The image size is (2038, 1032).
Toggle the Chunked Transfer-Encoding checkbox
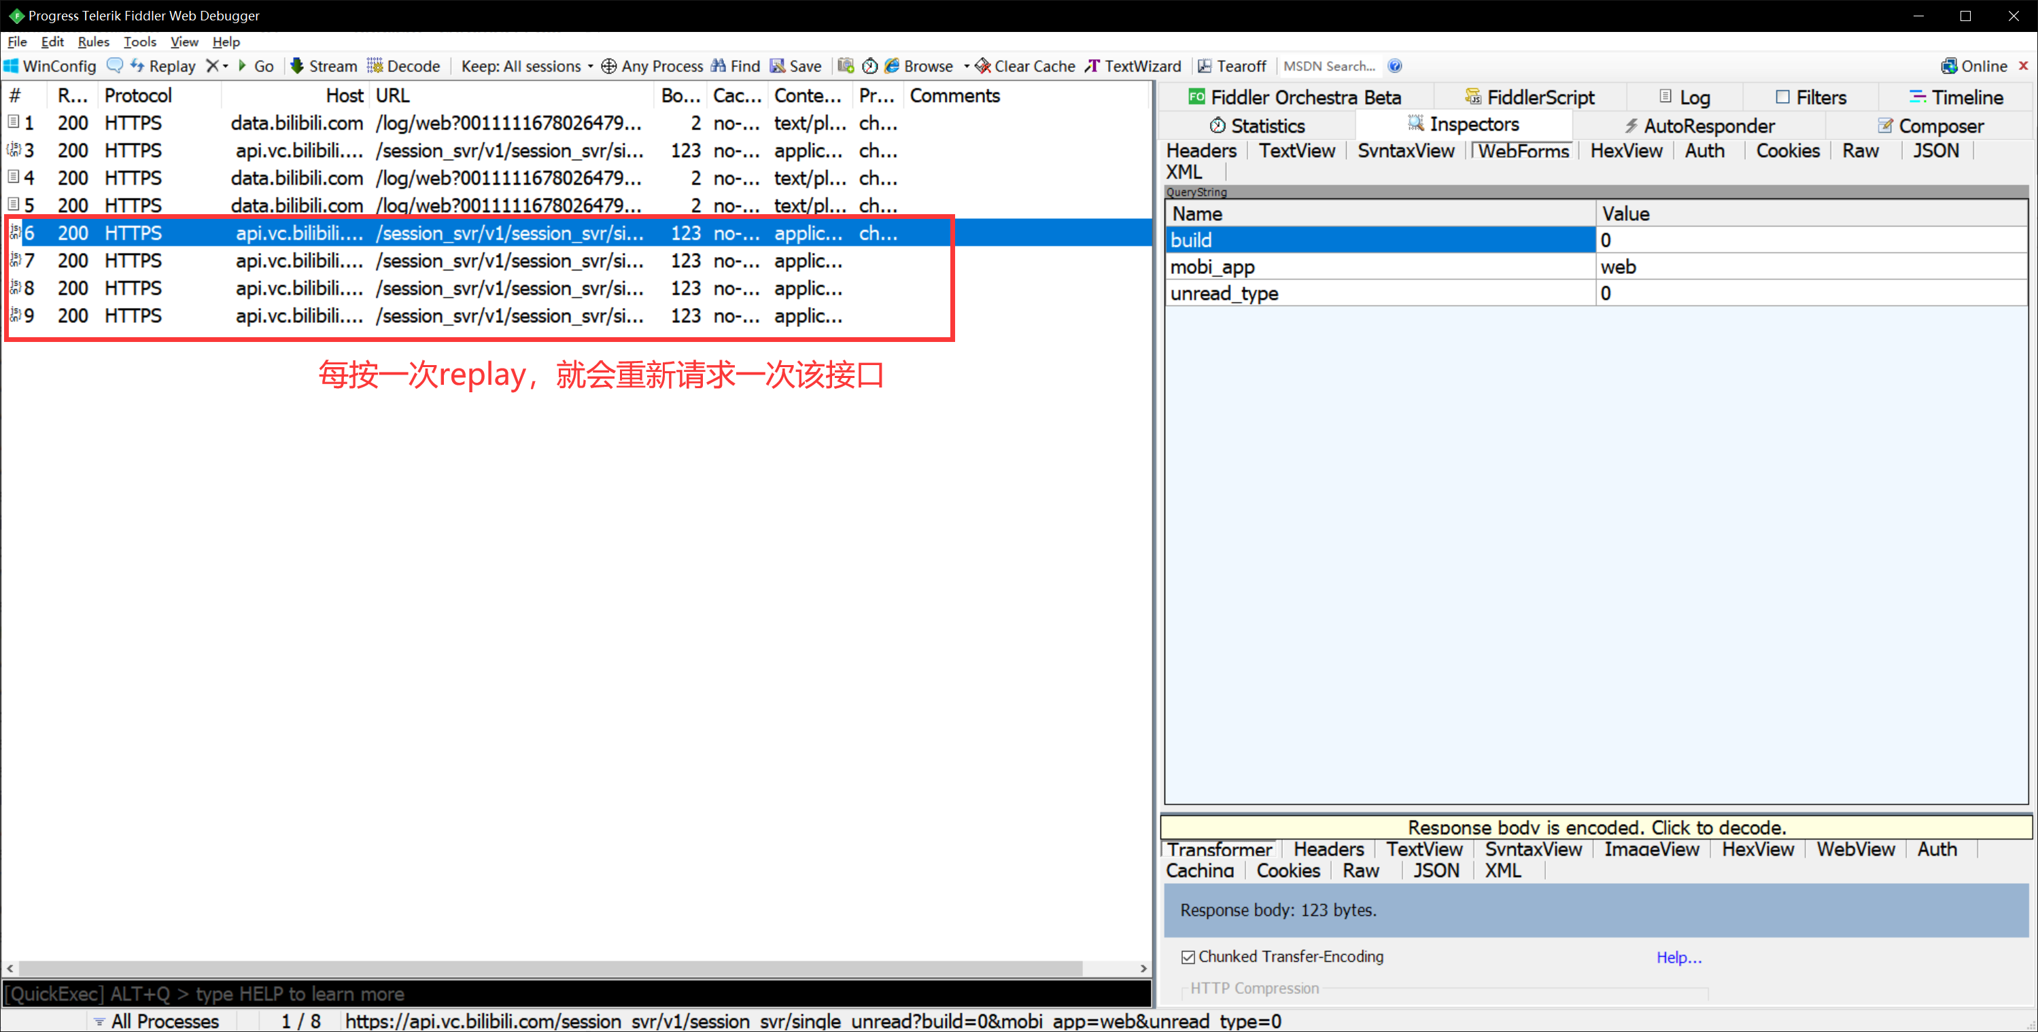[1188, 958]
